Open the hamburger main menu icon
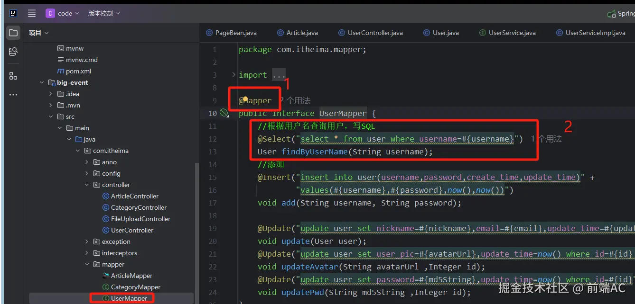This screenshot has width=635, height=304. pyautogui.click(x=31, y=13)
